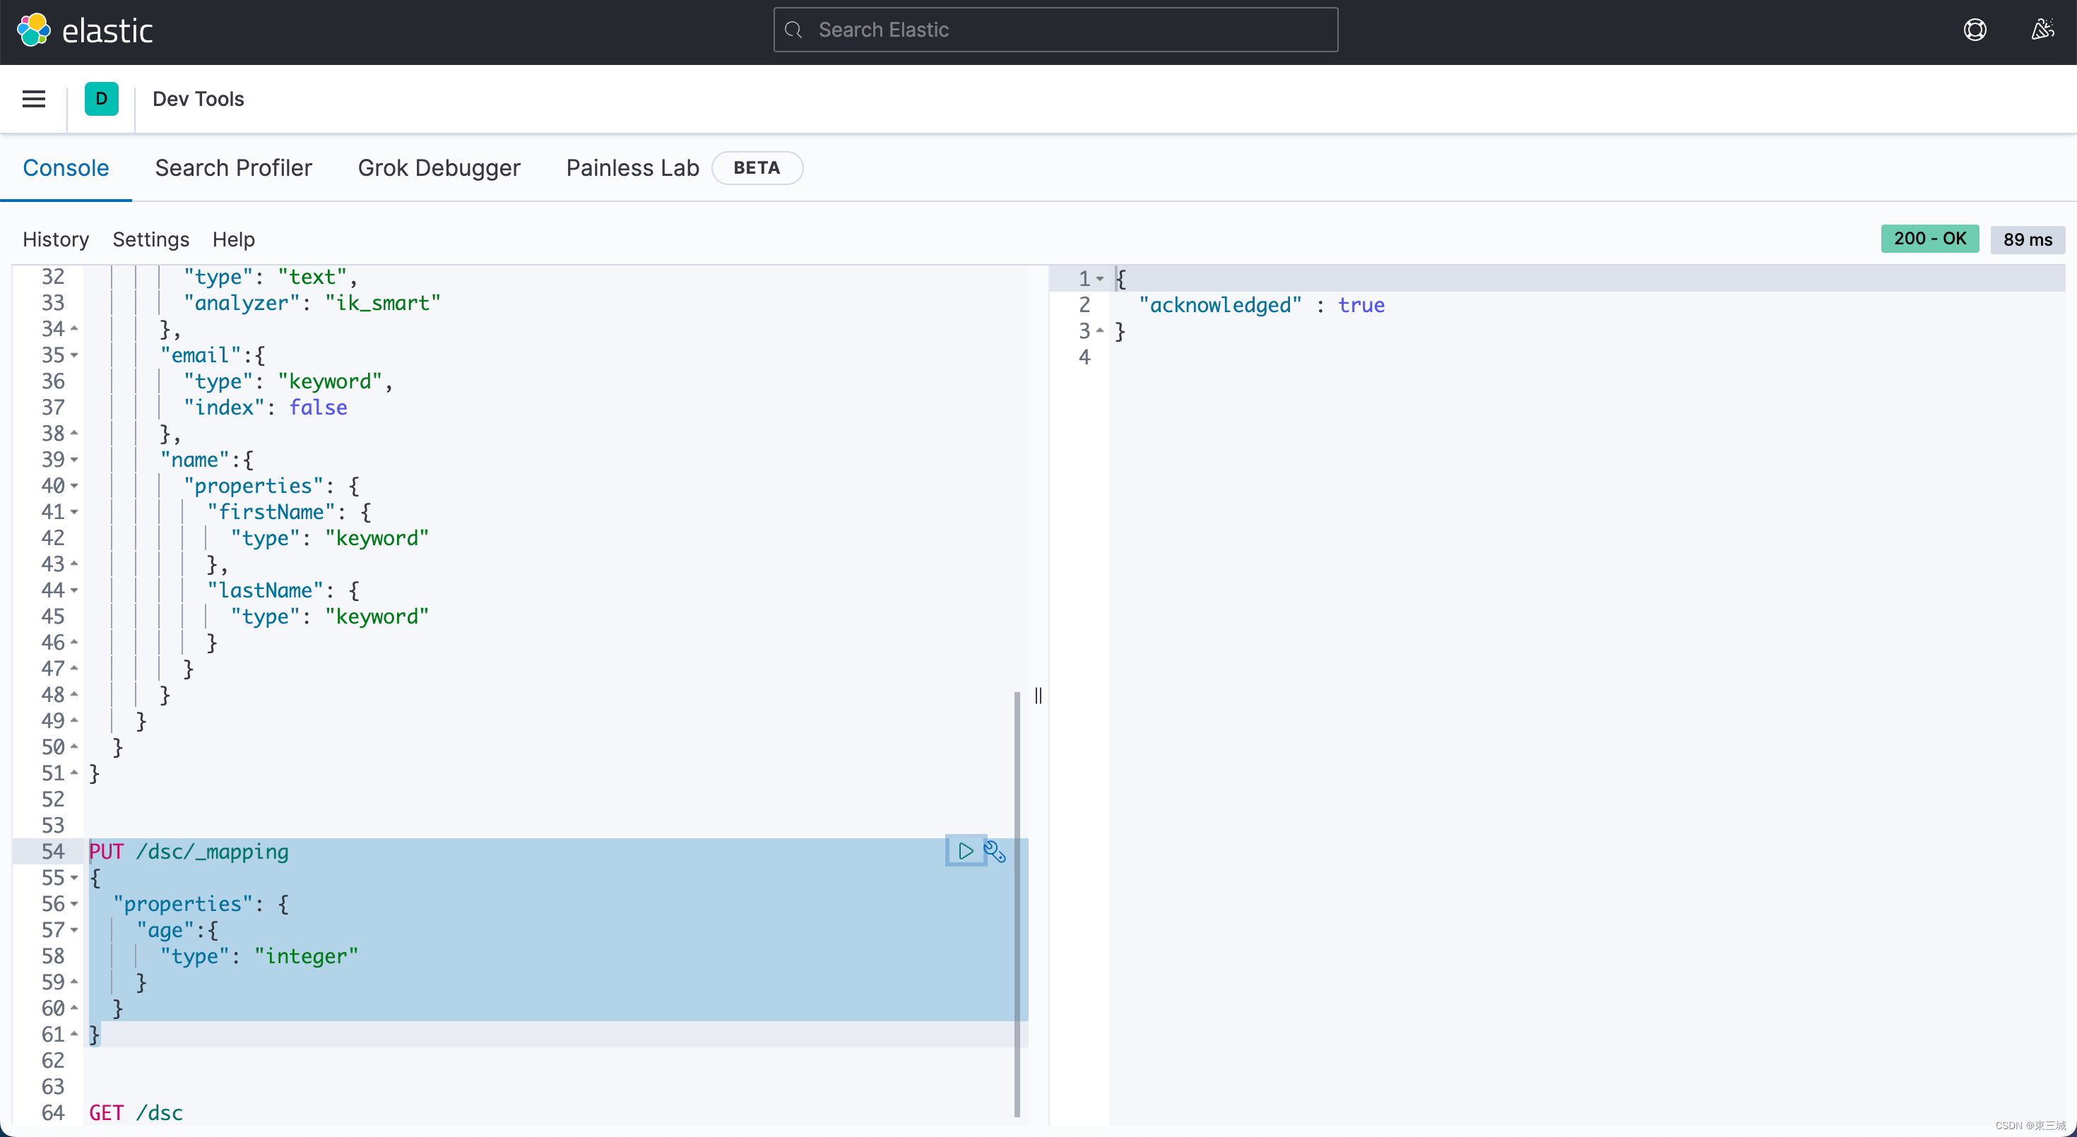The height and width of the screenshot is (1137, 2077).
Task: Open the hamburger navigation menu
Action: (34, 99)
